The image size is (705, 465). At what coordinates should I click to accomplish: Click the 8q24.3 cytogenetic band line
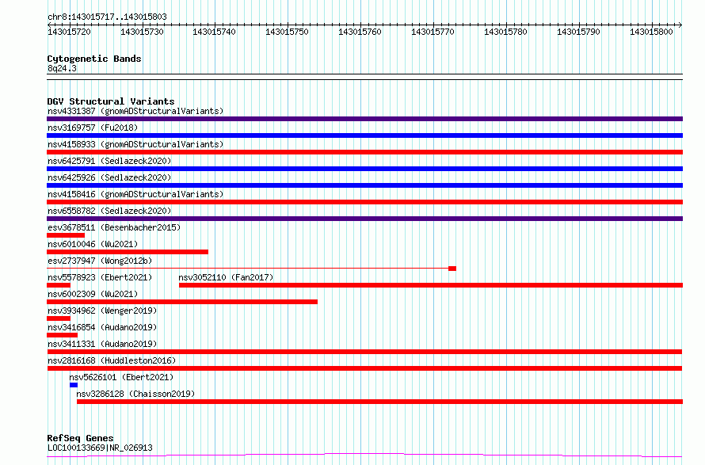click(x=364, y=77)
